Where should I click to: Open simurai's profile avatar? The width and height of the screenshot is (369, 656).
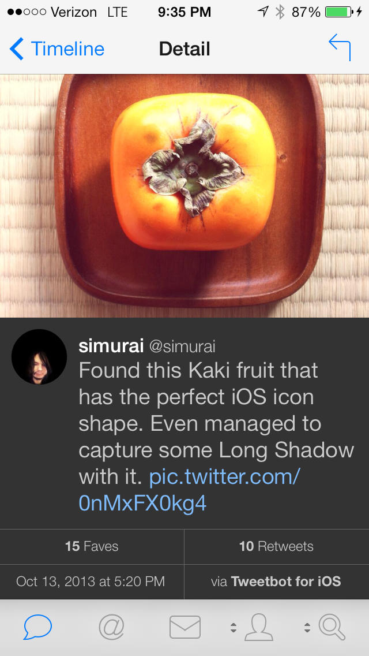[39, 357]
